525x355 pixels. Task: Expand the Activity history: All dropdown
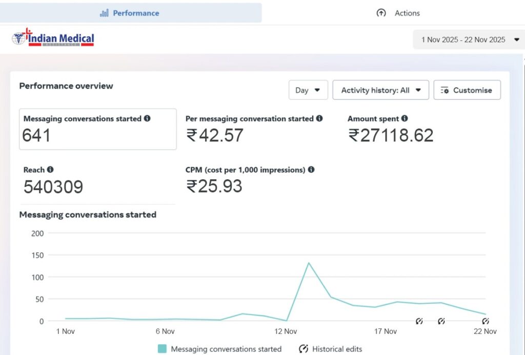point(381,90)
